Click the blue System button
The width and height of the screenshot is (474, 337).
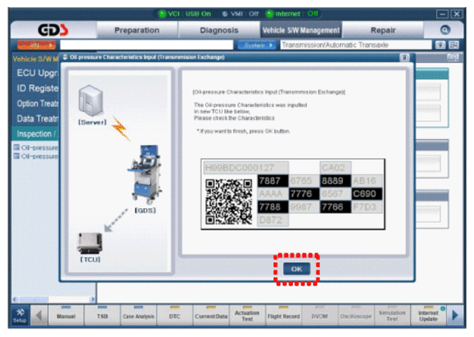point(257,45)
